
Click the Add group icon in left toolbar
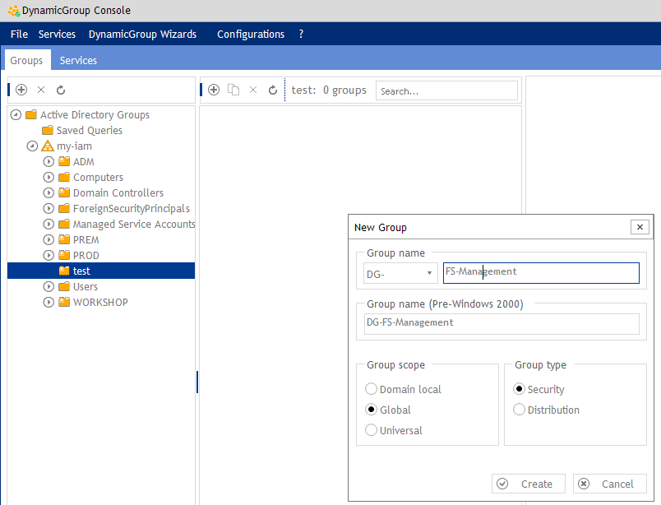(21, 90)
